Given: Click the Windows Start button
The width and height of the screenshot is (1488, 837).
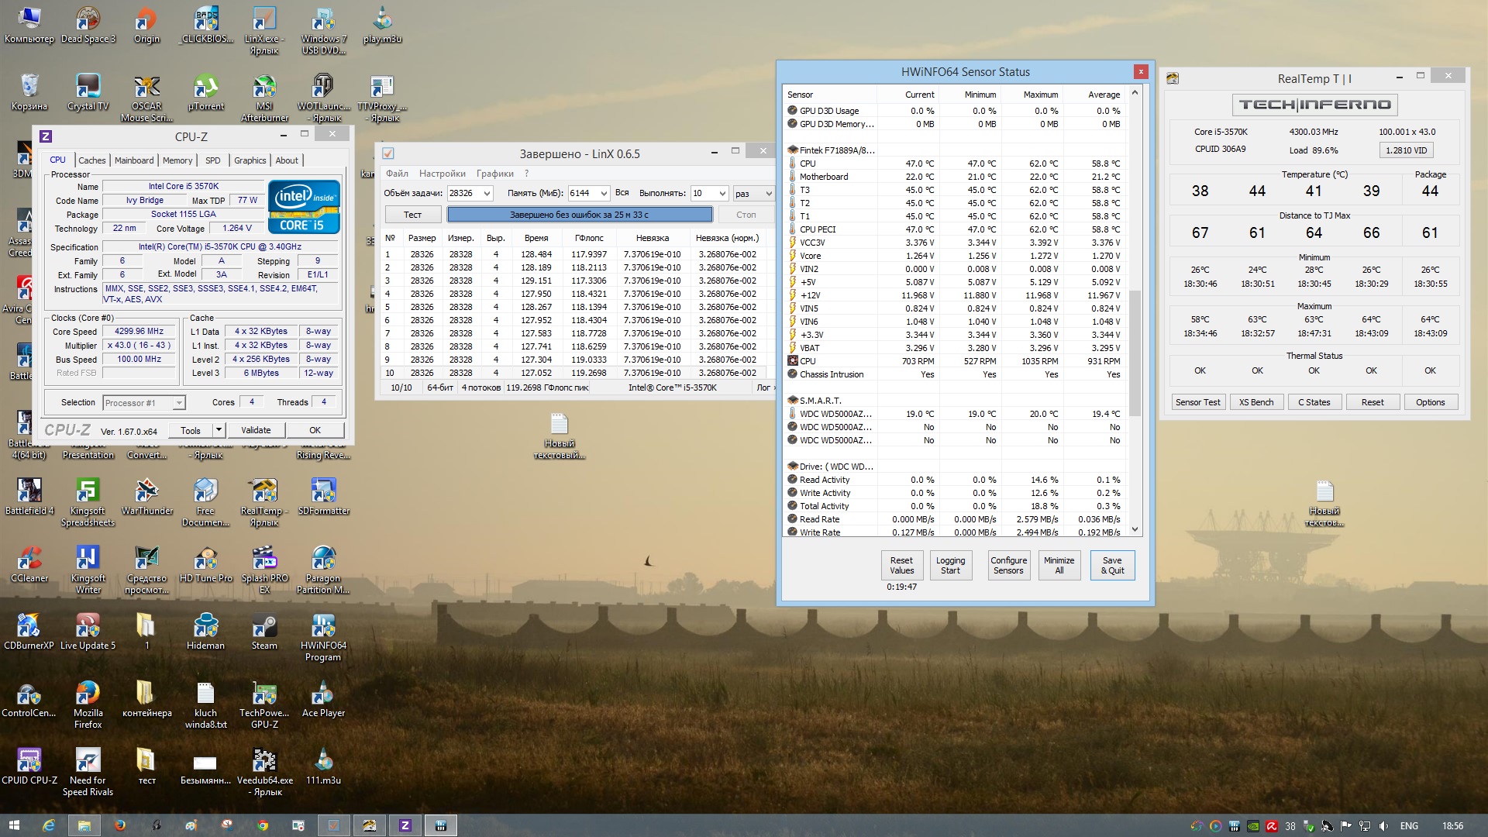Looking at the screenshot, I should 14,825.
